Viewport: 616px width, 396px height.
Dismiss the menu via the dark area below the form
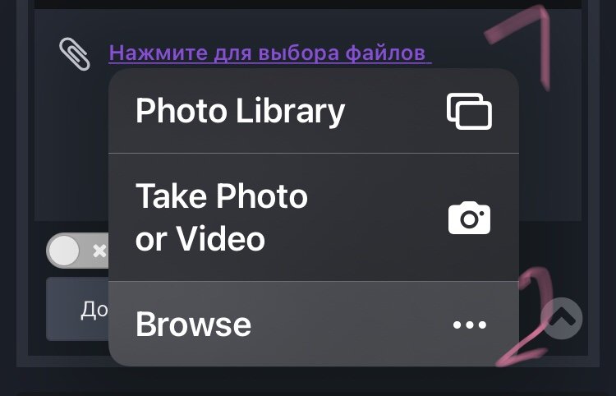[x=308, y=382]
